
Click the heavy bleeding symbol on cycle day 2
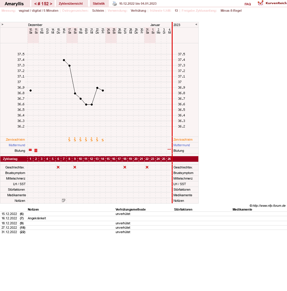36,151
